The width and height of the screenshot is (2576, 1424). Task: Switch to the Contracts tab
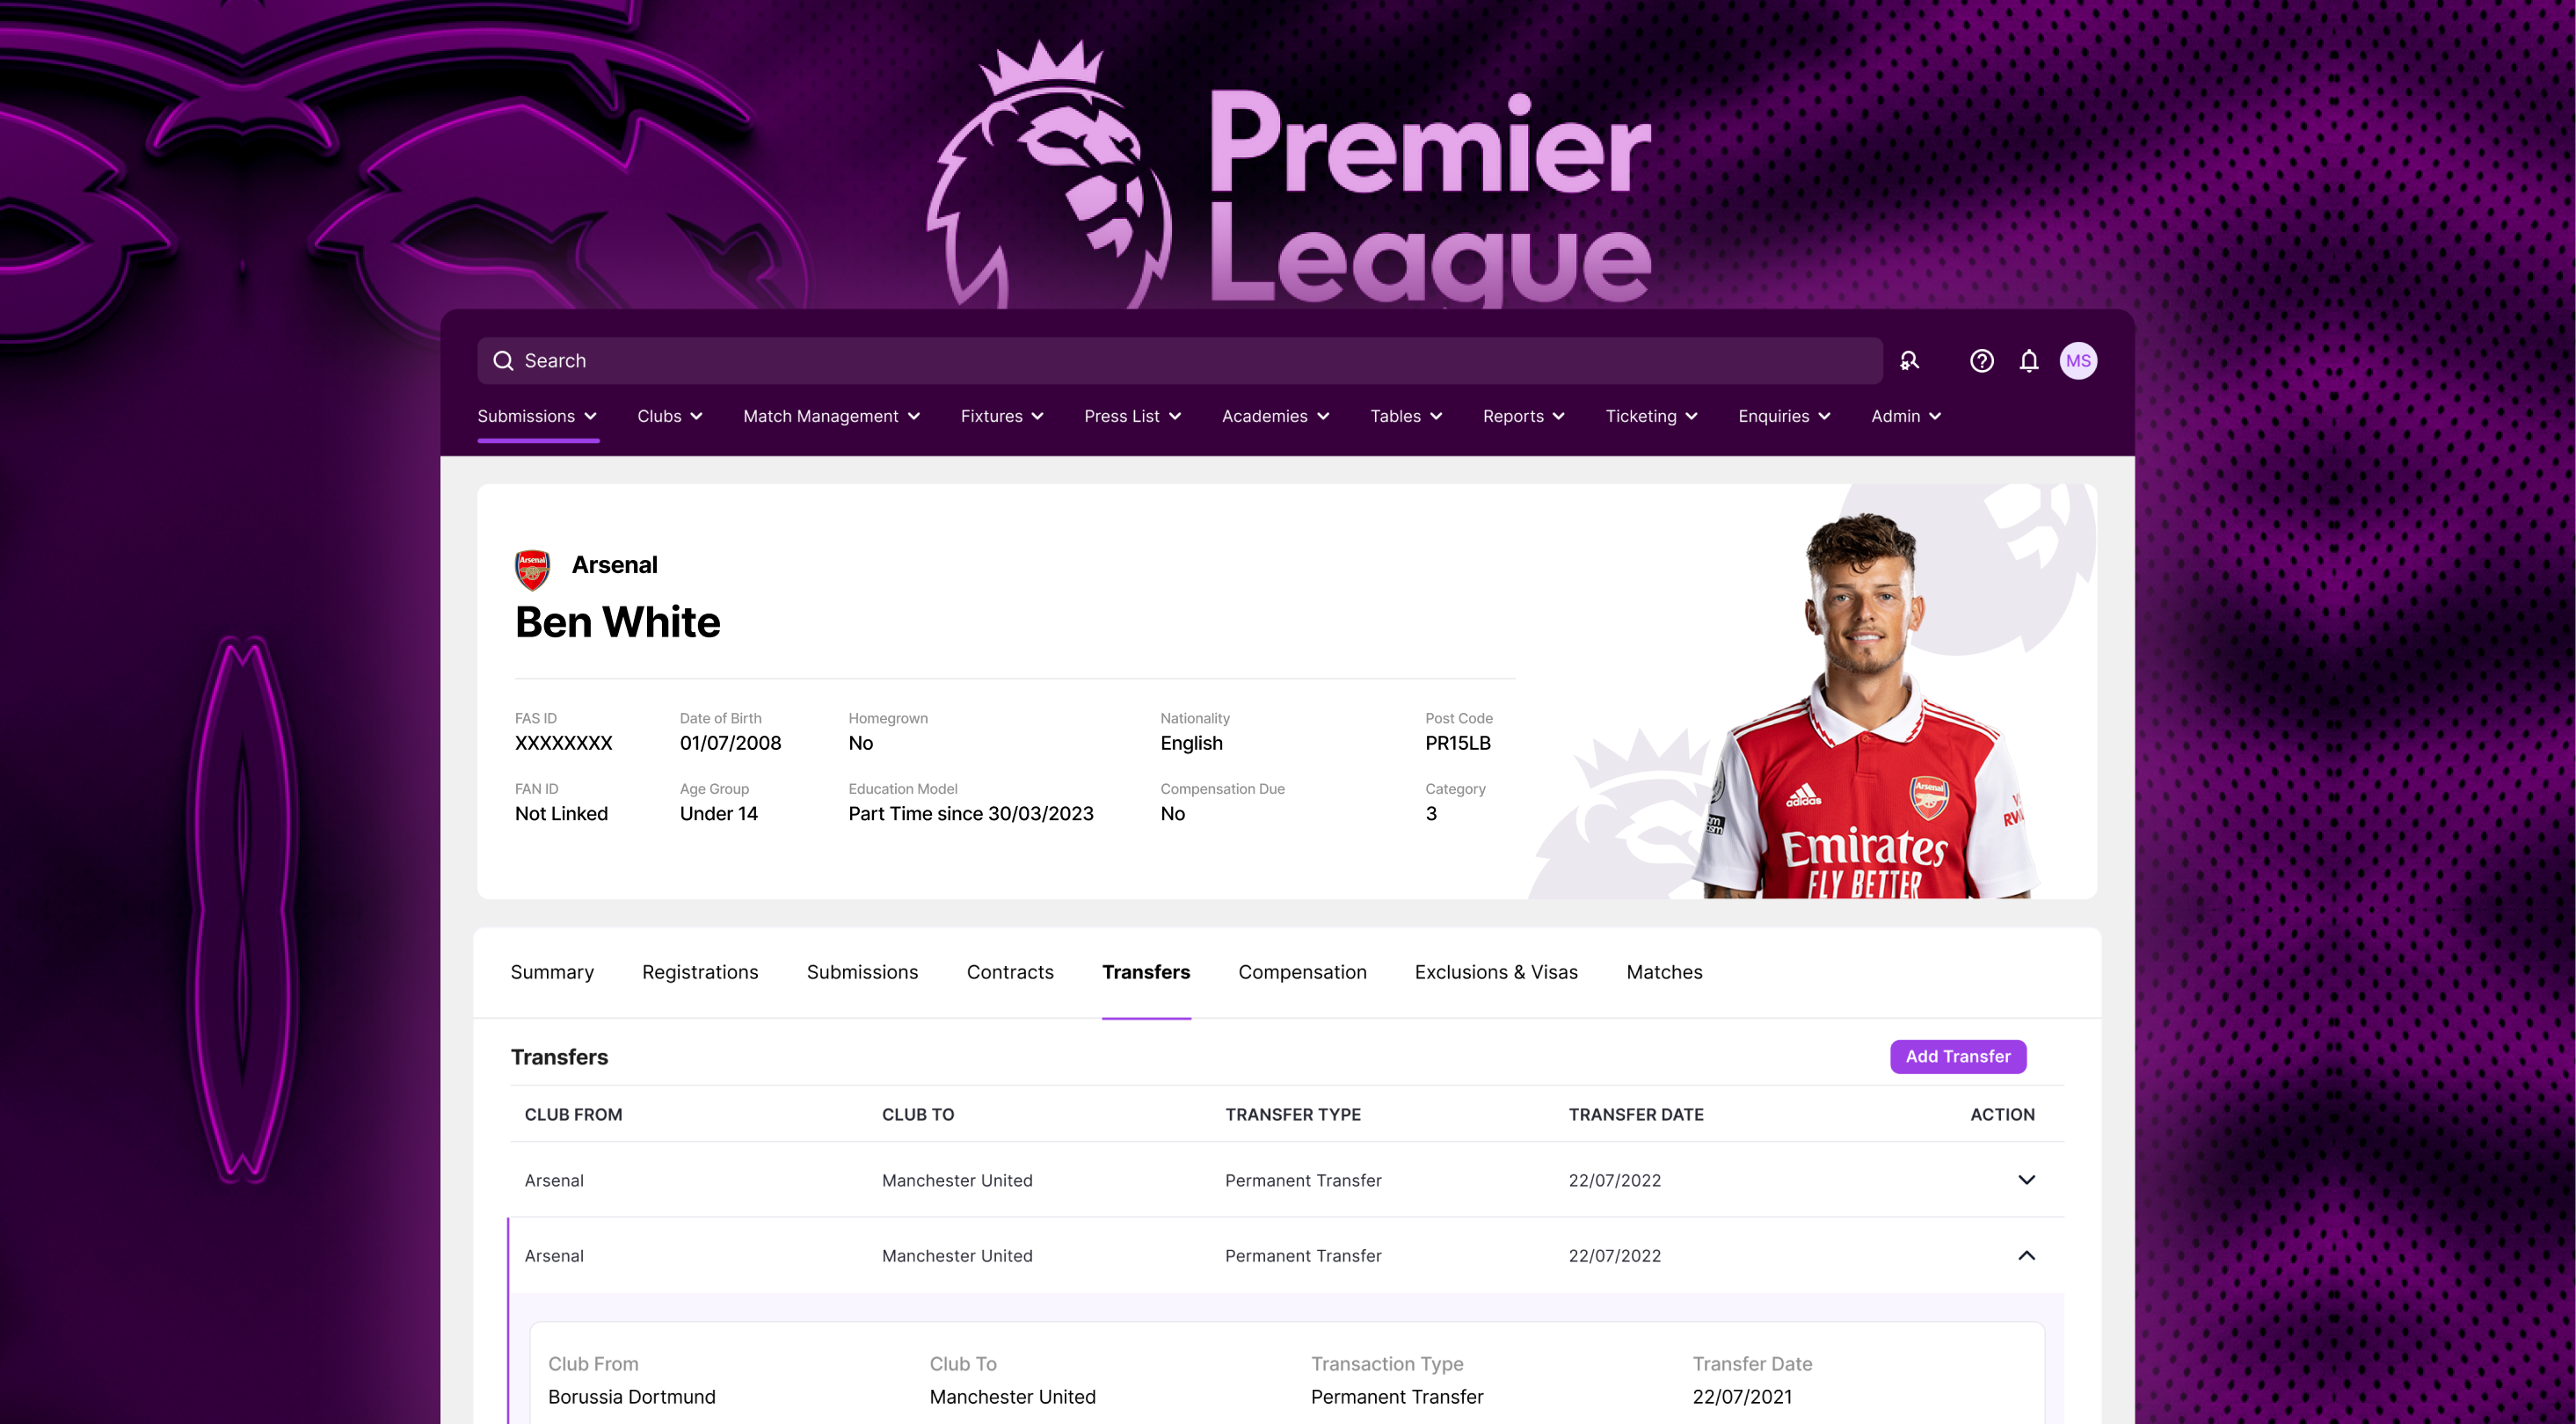point(1010,972)
